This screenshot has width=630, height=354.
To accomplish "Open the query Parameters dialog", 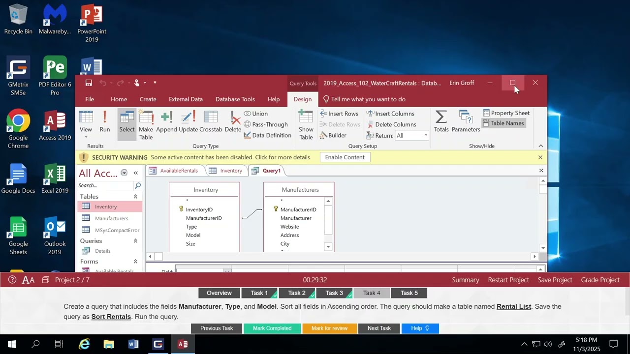I will (x=466, y=122).
